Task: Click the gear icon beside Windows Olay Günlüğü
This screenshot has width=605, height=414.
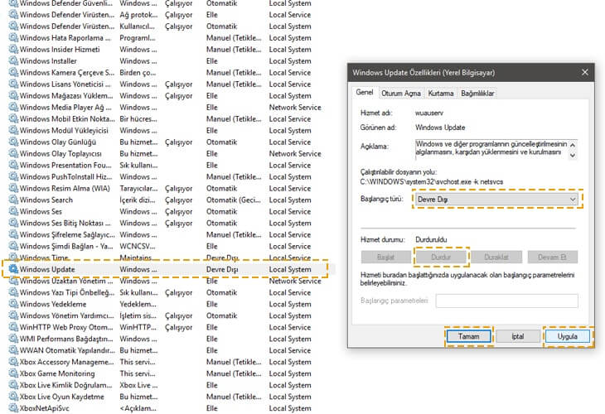Action: [x=13, y=142]
